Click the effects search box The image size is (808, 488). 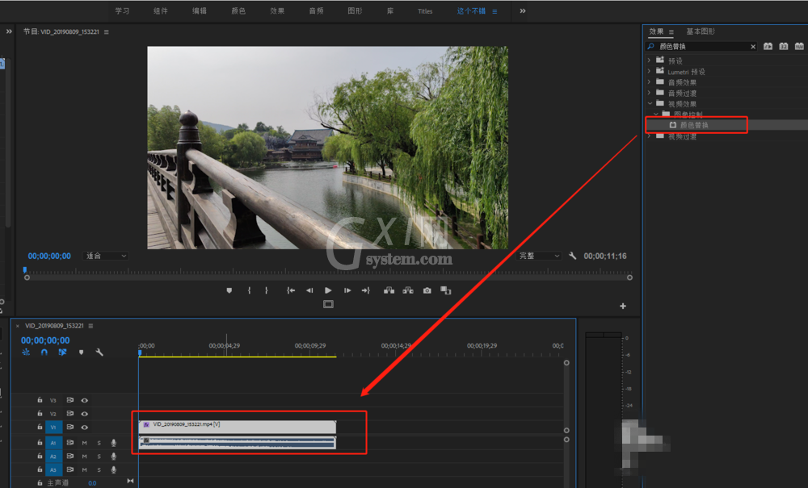point(701,46)
